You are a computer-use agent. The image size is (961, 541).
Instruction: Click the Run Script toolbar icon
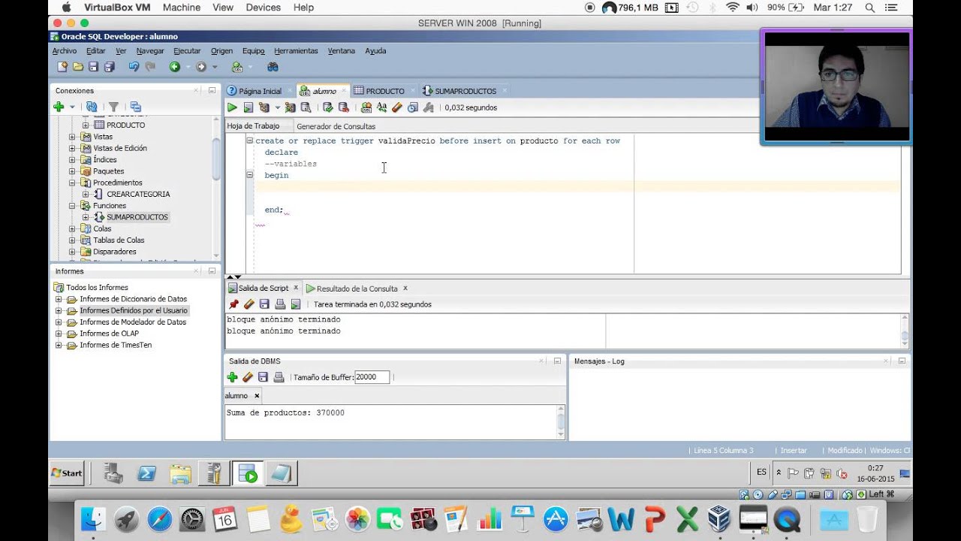[248, 107]
